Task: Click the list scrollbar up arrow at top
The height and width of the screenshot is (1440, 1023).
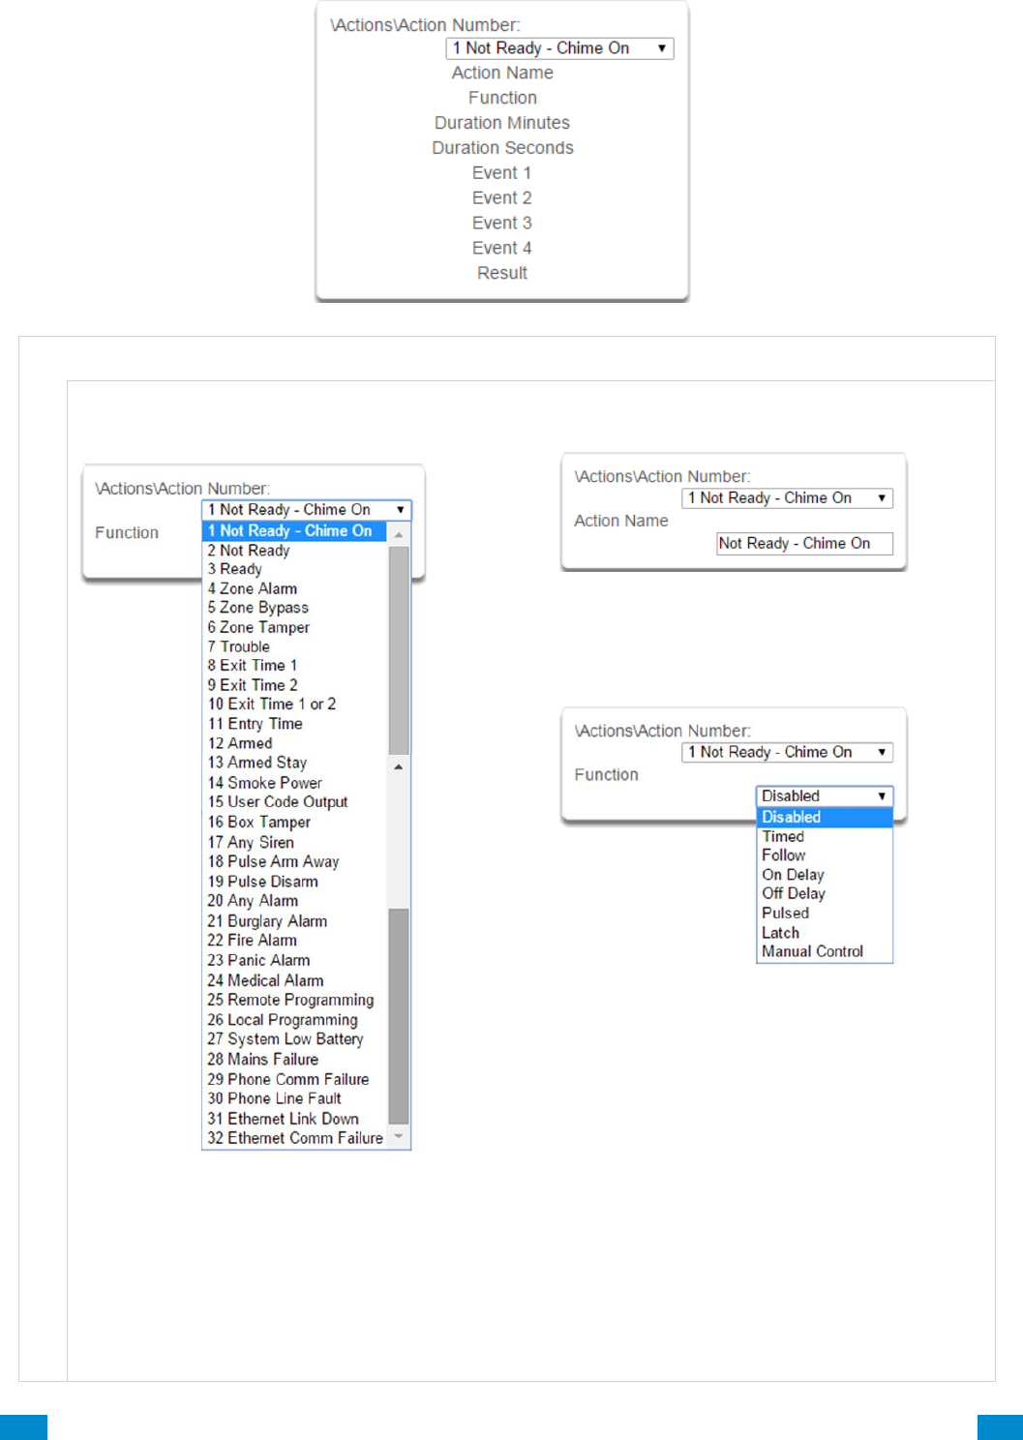Action: (399, 534)
